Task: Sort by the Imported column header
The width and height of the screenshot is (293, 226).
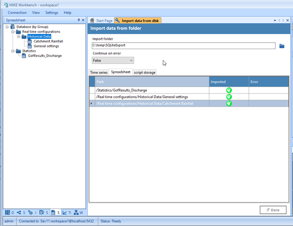Action: [229, 81]
